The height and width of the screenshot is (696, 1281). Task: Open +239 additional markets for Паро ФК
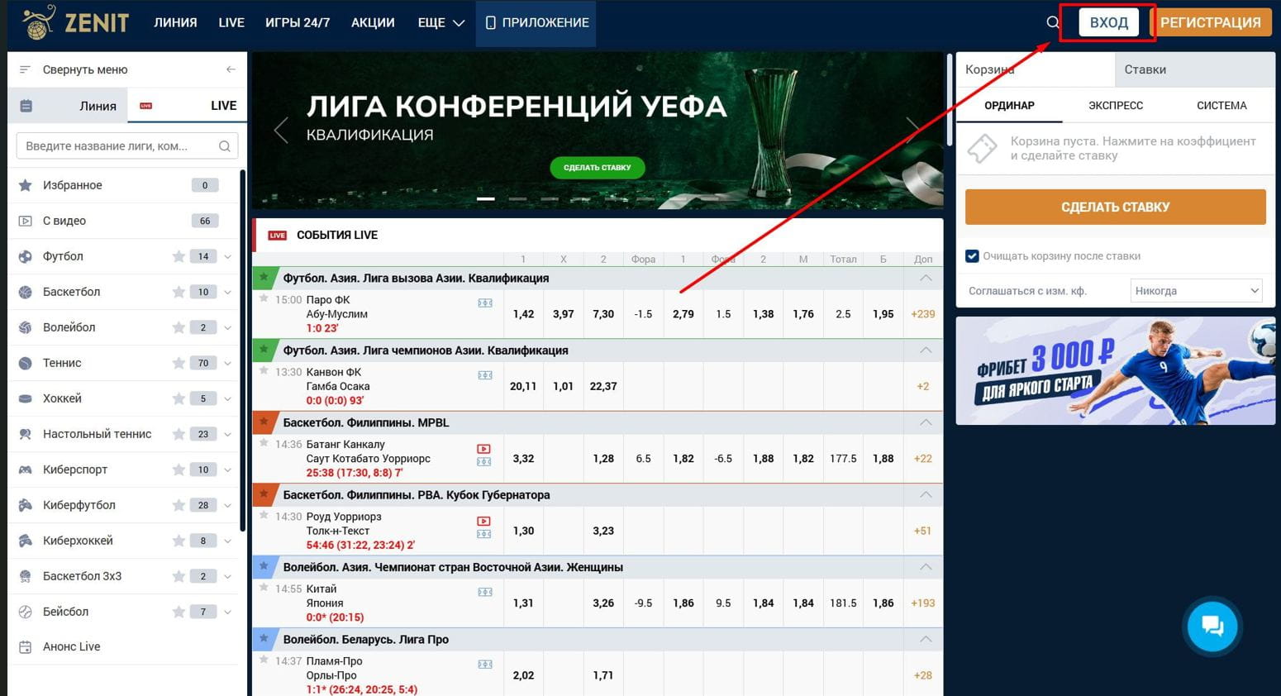tap(922, 314)
